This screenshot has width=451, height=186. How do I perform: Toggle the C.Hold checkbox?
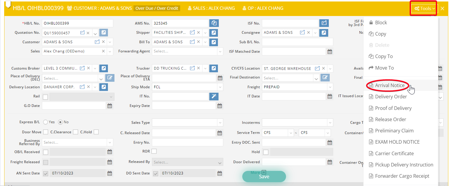click(x=96, y=132)
